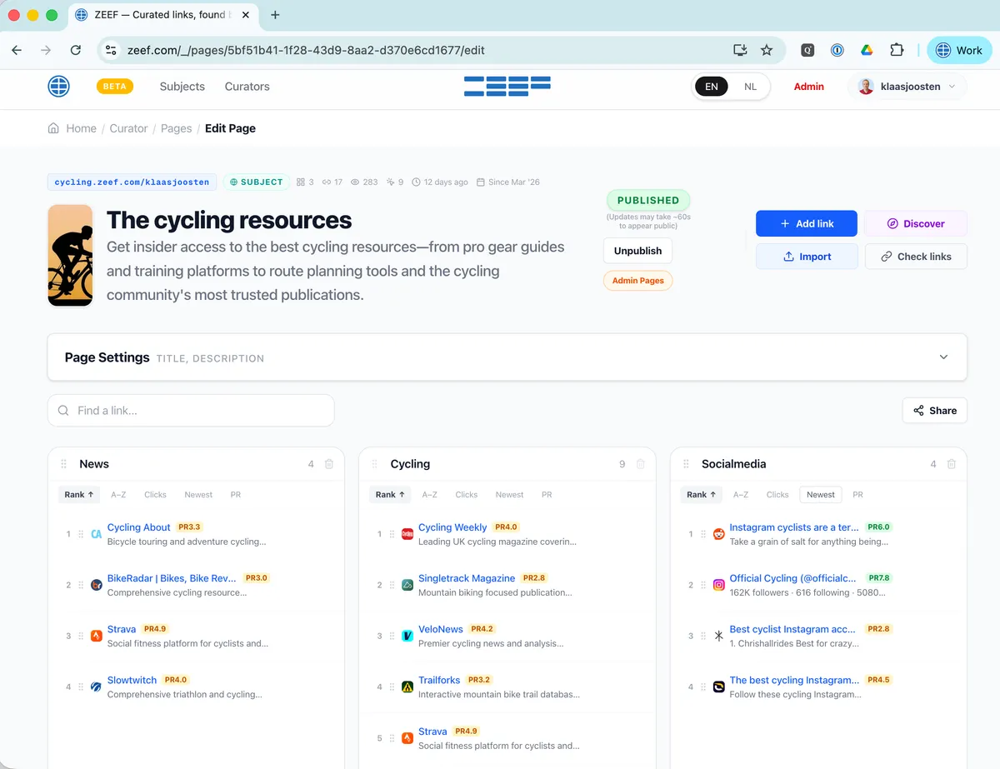Open the VeloNews link
This screenshot has height=769, width=1000.
coord(441,629)
